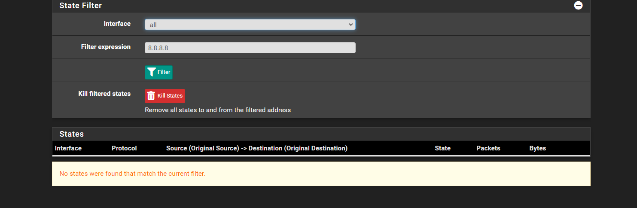The height and width of the screenshot is (208, 637).
Task: Open the Interface dropdown showing 'all'
Action: click(x=250, y=24)
